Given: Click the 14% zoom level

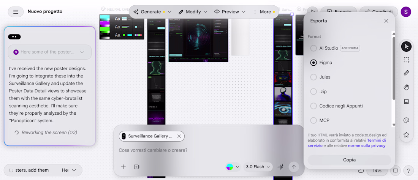Looking at the screenshot, I should (377, 171).
